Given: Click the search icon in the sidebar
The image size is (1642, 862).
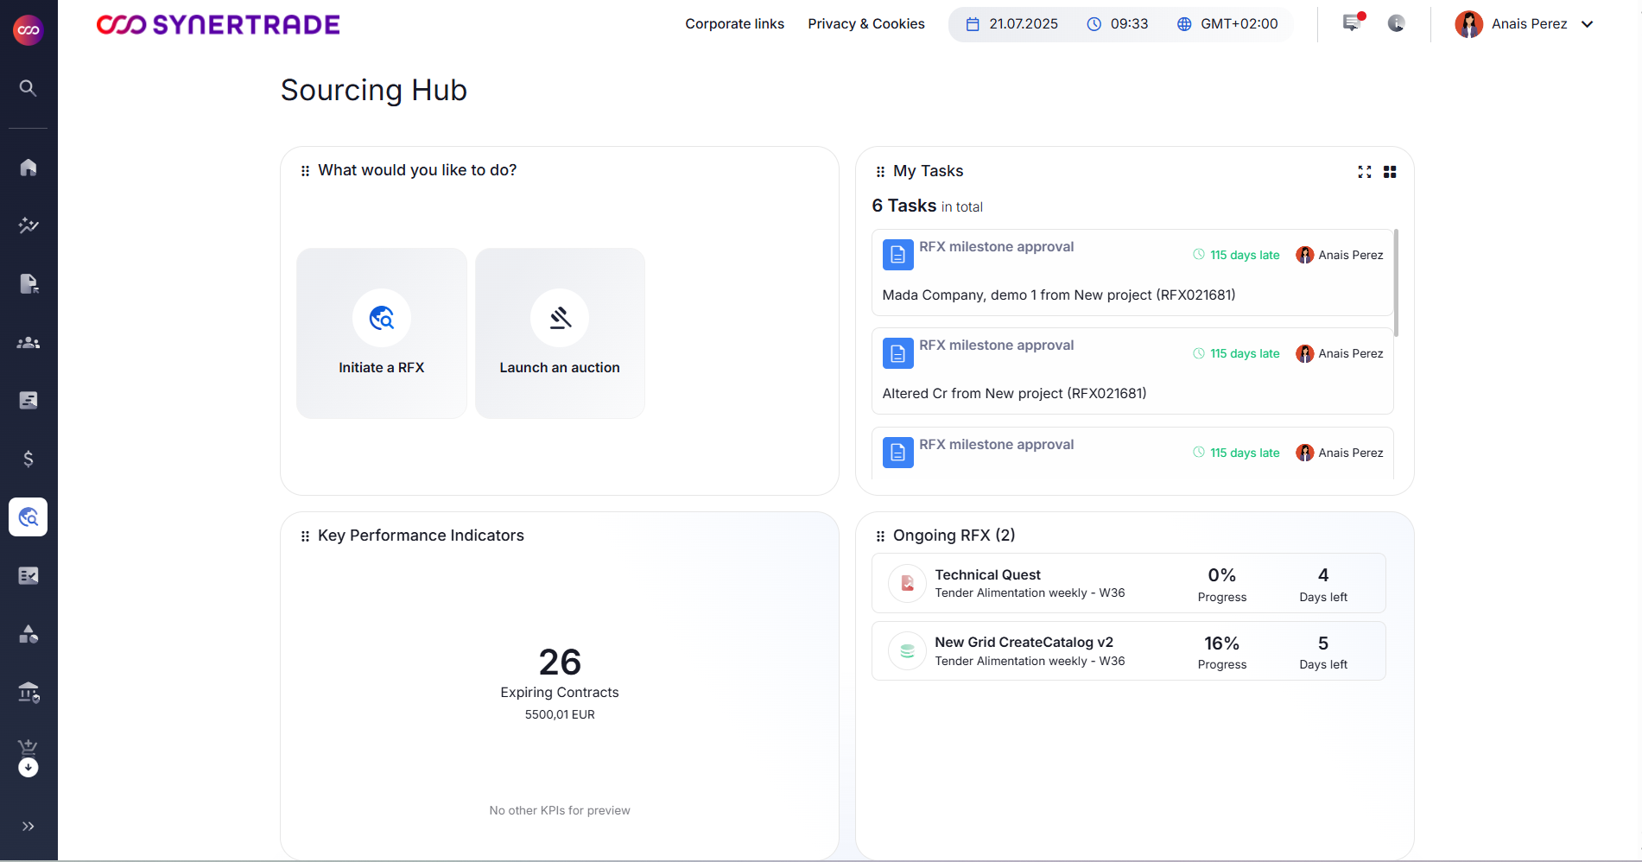Looking at the screenshot, I should [28, 88].
